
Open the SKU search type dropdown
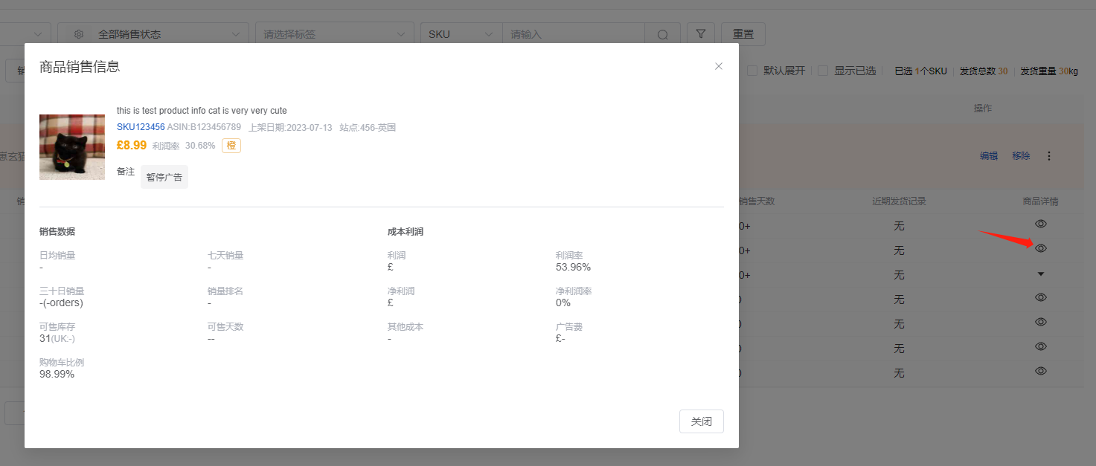pos(461,34)
